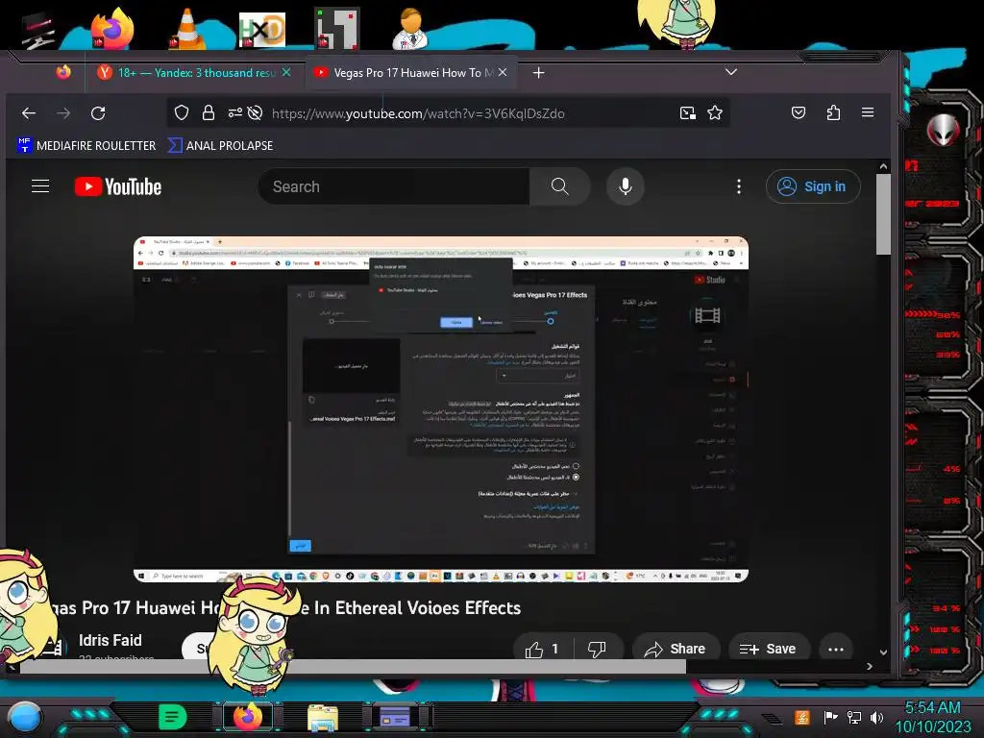This screenshot has width=984, height=738.
Task: Bookmark this page with the star icon
Action: tap(715, 113)
